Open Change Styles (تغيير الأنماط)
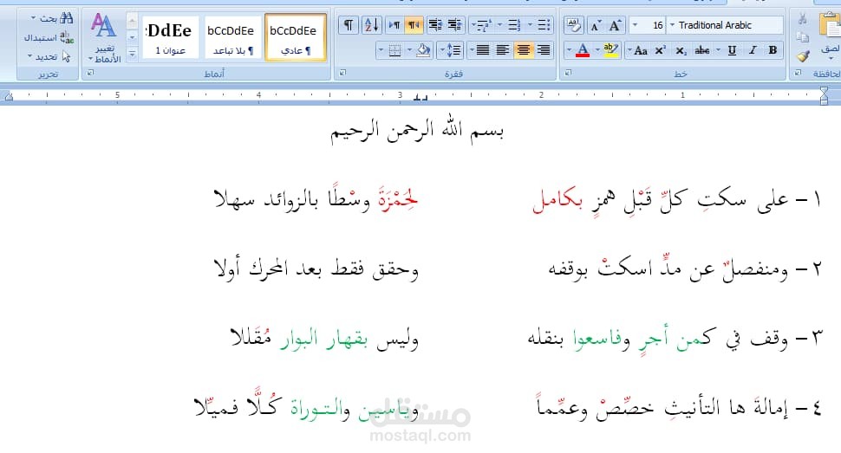This screenshot has height=453, width=841. point(104,39)
